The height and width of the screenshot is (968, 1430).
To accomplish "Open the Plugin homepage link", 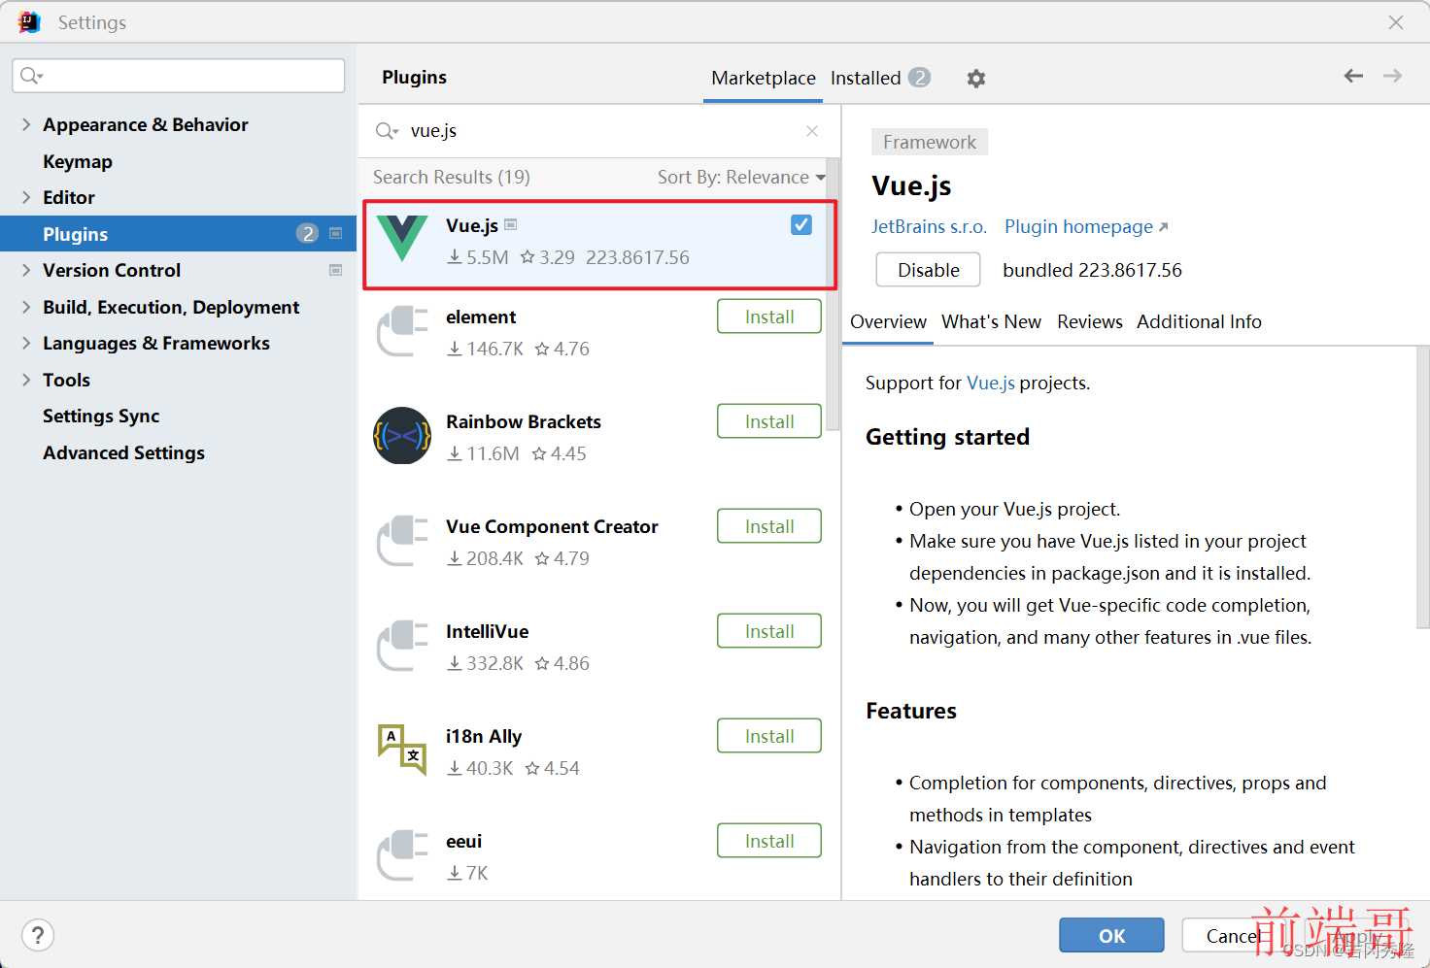I will pyautogui.click(x=1085, y=226).
